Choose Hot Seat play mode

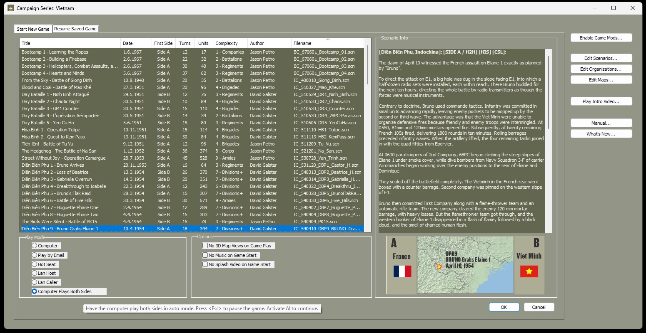44,264
